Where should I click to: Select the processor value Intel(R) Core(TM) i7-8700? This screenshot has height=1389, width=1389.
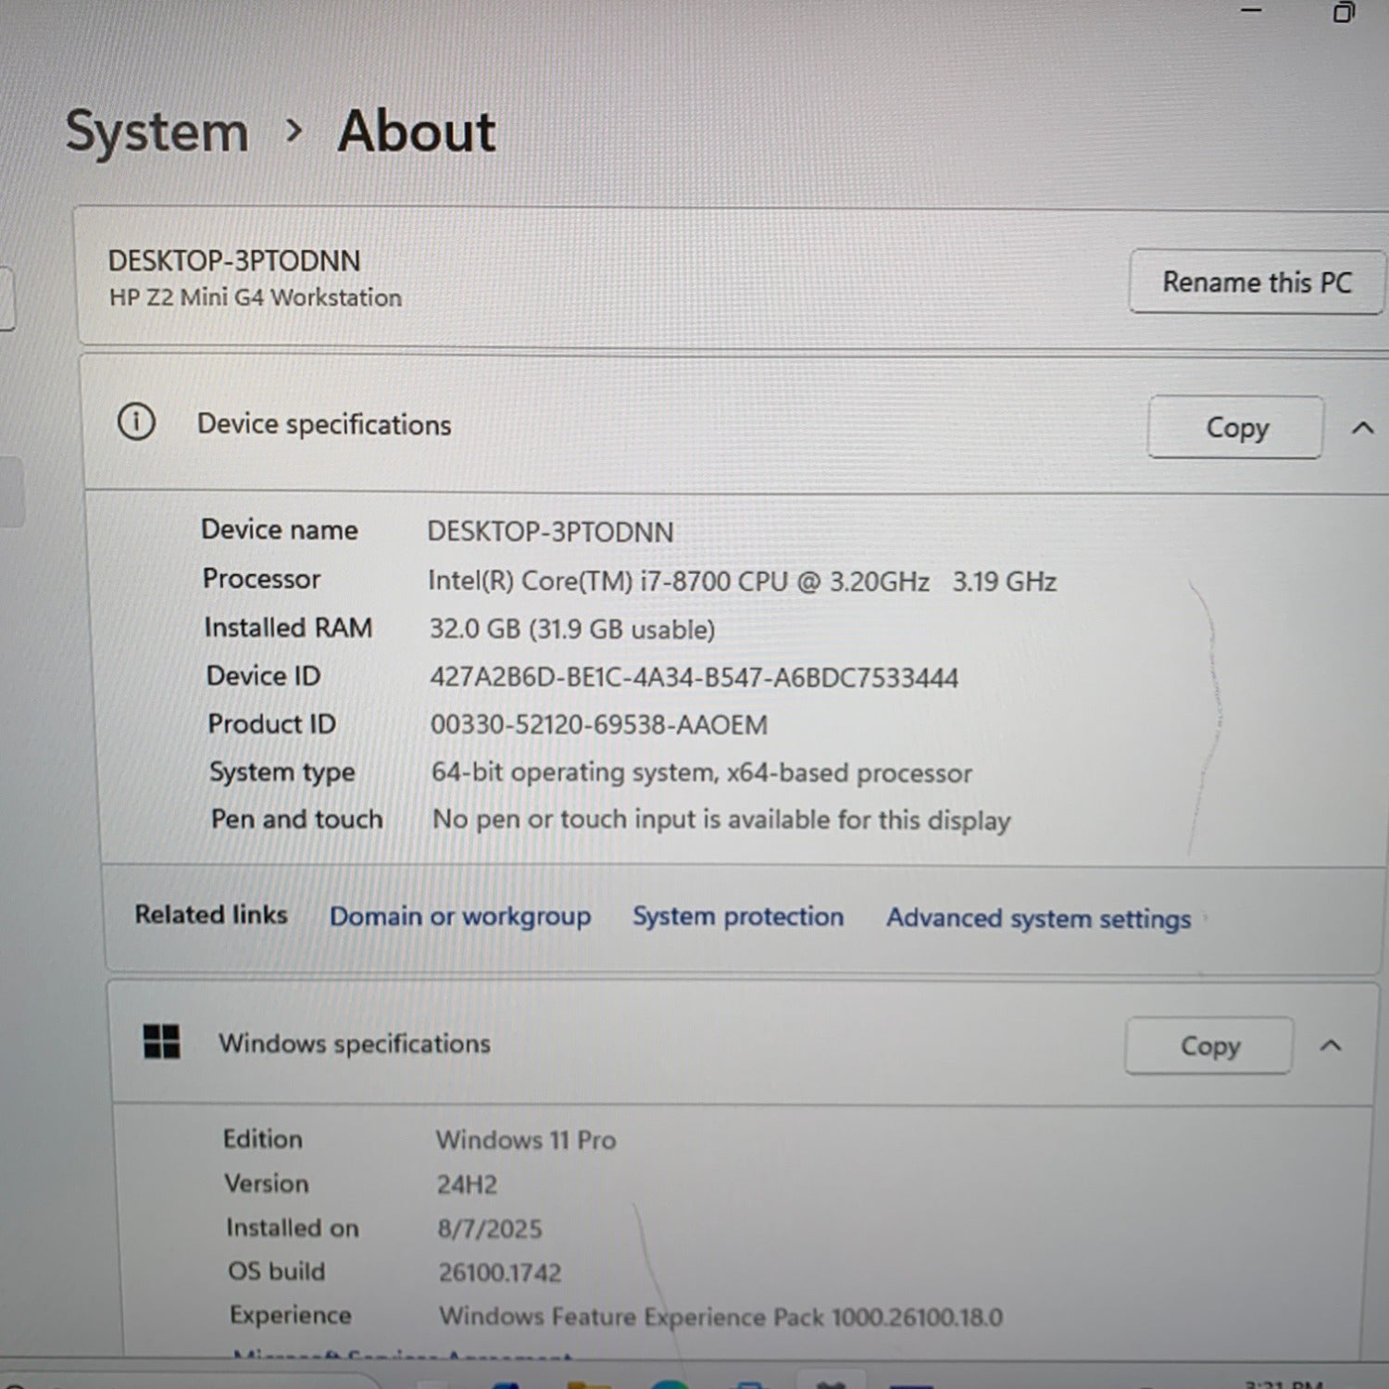(742, 581)
